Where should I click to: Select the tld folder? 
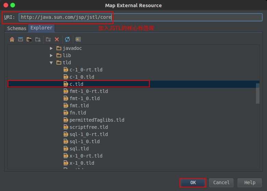[x=67, y=63]
